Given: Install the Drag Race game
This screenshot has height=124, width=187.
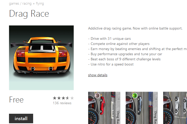Looking at the screenshot, I should 21,118.
